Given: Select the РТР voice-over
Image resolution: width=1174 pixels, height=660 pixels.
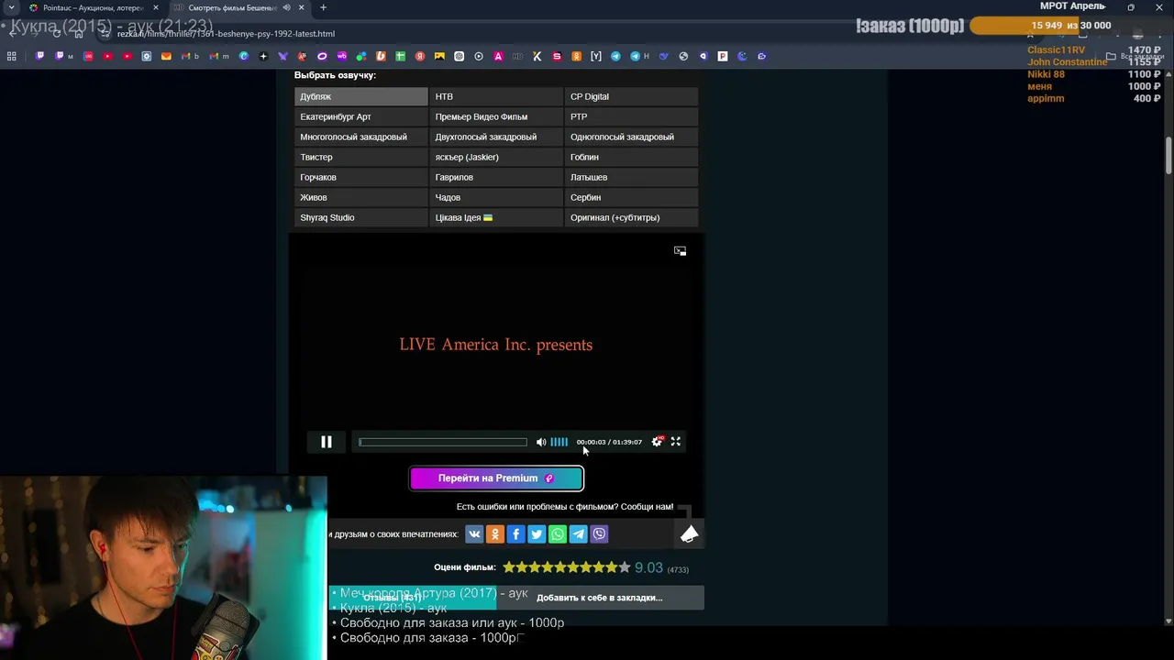Looking at the screenshot, I should click(631, 116).
